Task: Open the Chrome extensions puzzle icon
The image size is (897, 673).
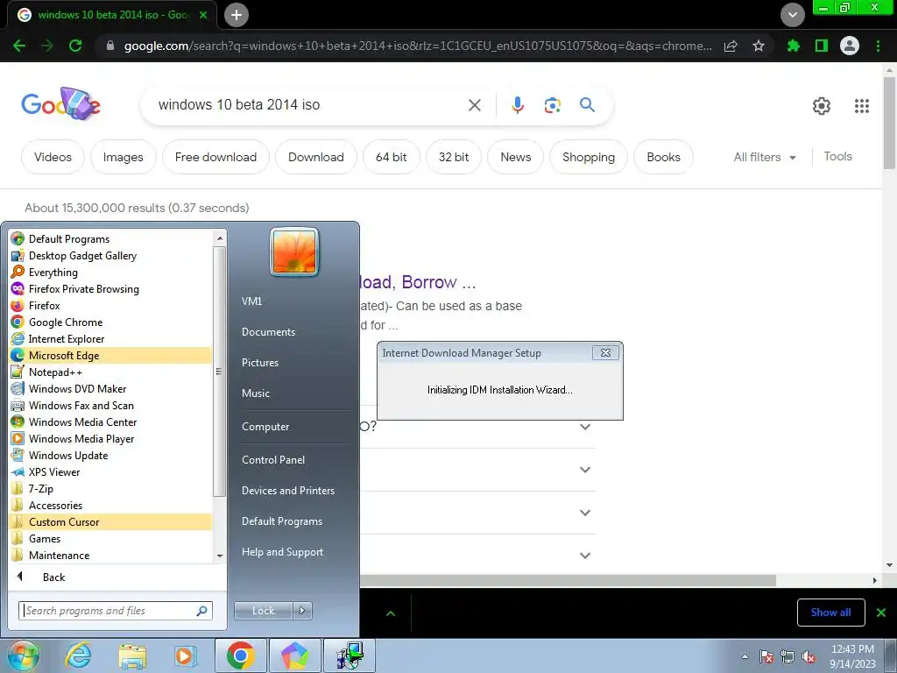Action: pos(794,46)
